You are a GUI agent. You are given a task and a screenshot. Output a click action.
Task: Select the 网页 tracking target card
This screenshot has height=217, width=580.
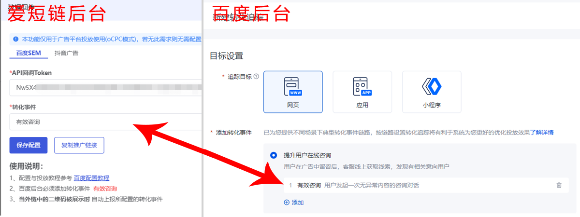tap(293, 92)
